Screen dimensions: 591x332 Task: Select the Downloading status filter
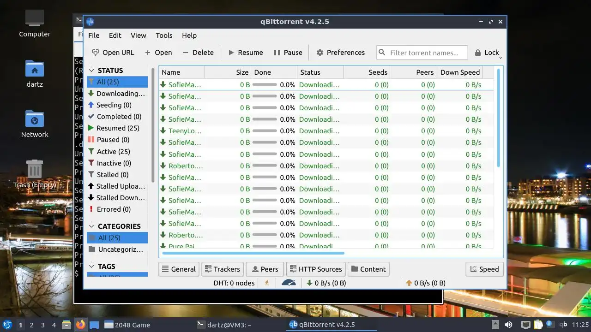(117, 94)
